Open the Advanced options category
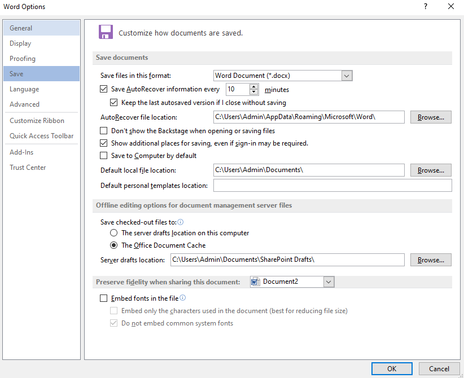The width and height of the screenshot is (464, 378). [24, 104]
